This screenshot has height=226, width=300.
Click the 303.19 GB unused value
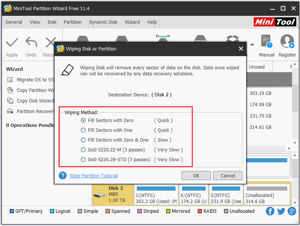point(261,93)
